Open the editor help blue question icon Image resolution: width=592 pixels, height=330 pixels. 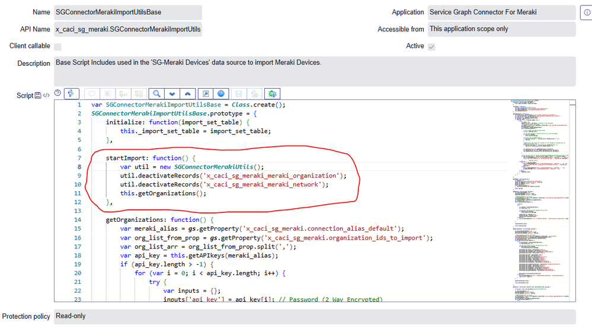pyautogui.click(x=221, y=93)
